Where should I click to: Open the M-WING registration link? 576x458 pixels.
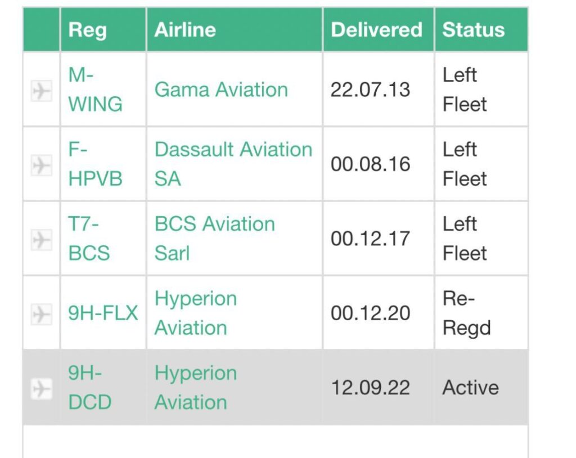(95, 89)
